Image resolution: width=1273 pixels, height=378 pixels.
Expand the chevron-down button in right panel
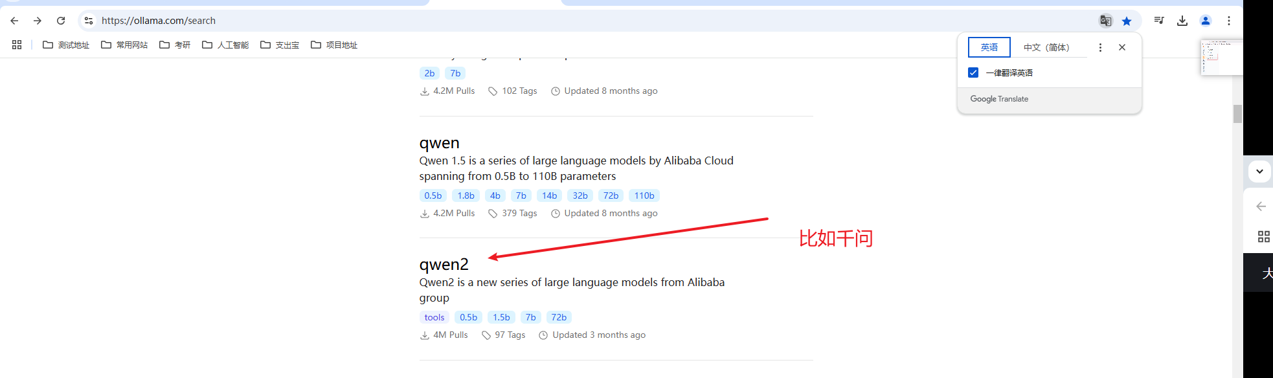(x=1259, y=172)
